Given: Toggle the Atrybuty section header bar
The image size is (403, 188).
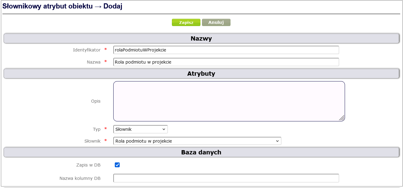Looking at the screenshot, I should 201,74.
